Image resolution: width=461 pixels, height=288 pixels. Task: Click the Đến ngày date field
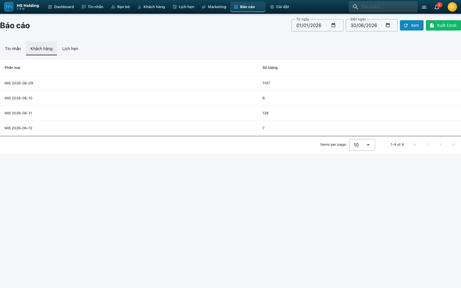point(371,25)
